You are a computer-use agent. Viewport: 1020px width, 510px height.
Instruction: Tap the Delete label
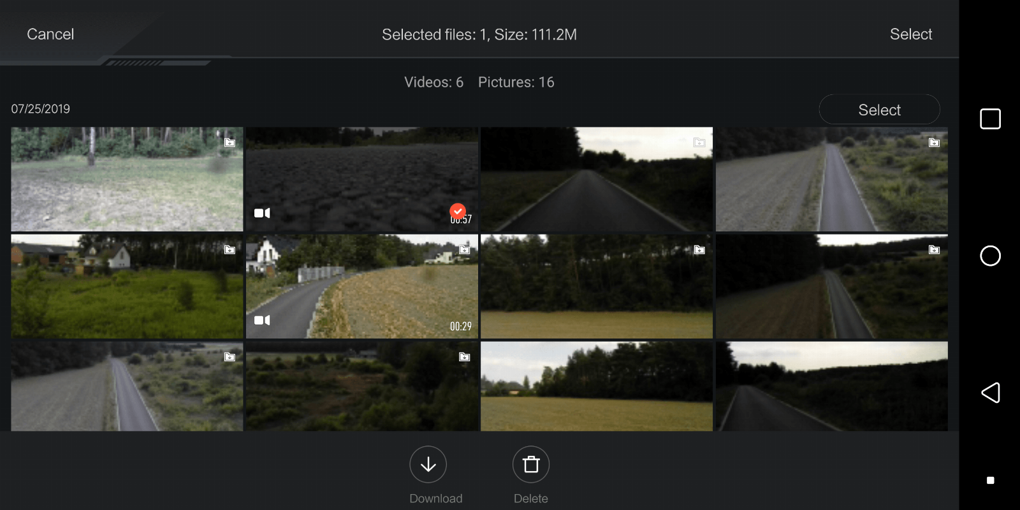click(x=531, y=499)
